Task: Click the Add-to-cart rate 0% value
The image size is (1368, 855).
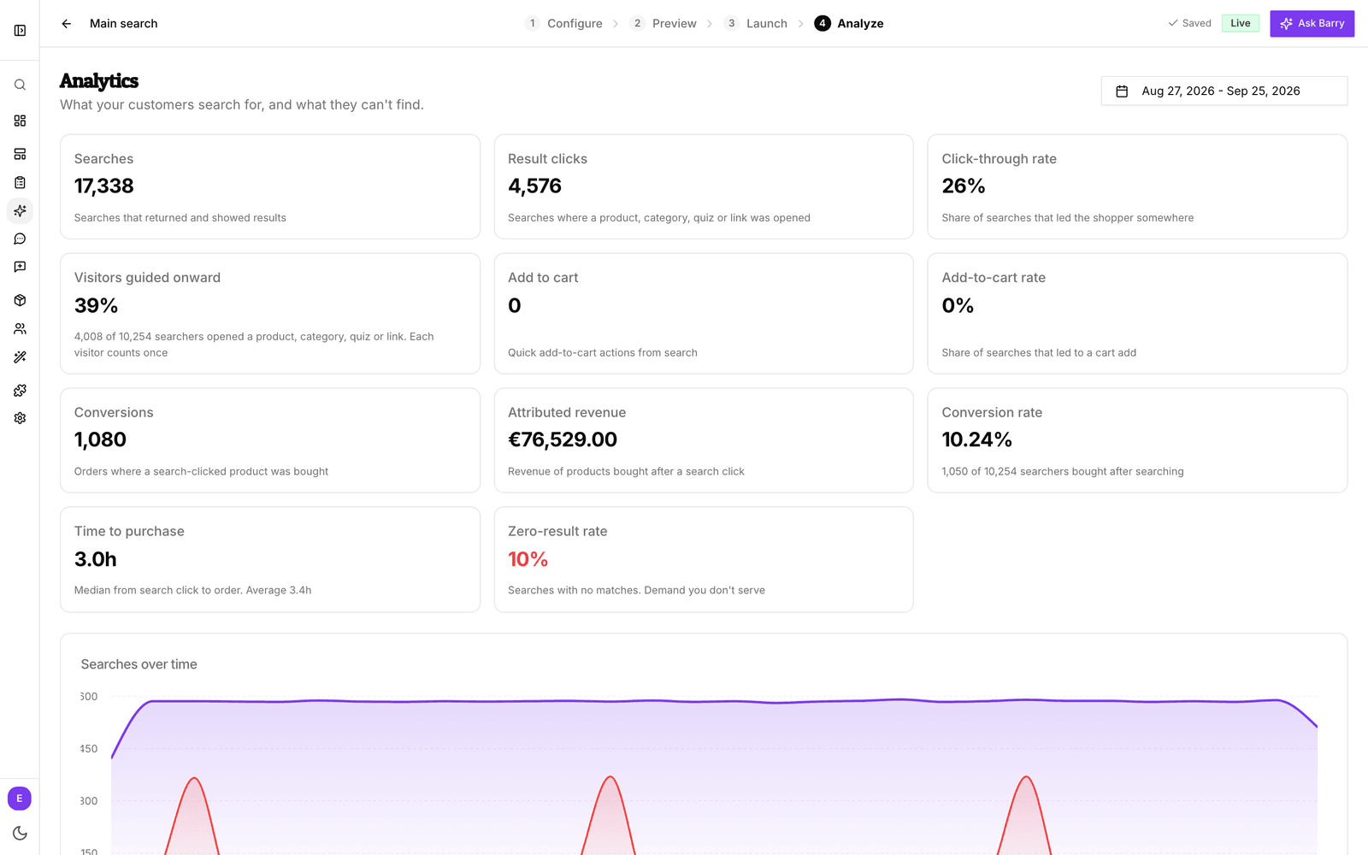Action: point(958,305)
